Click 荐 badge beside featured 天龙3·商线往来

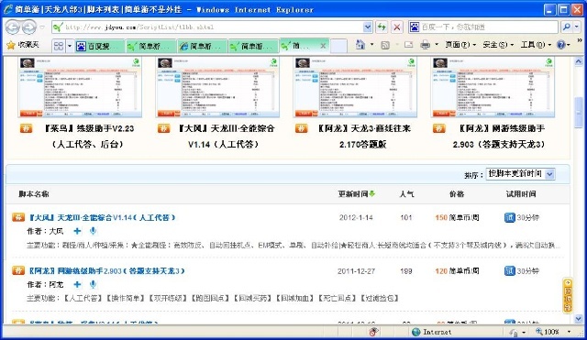(x=301, y=128)
